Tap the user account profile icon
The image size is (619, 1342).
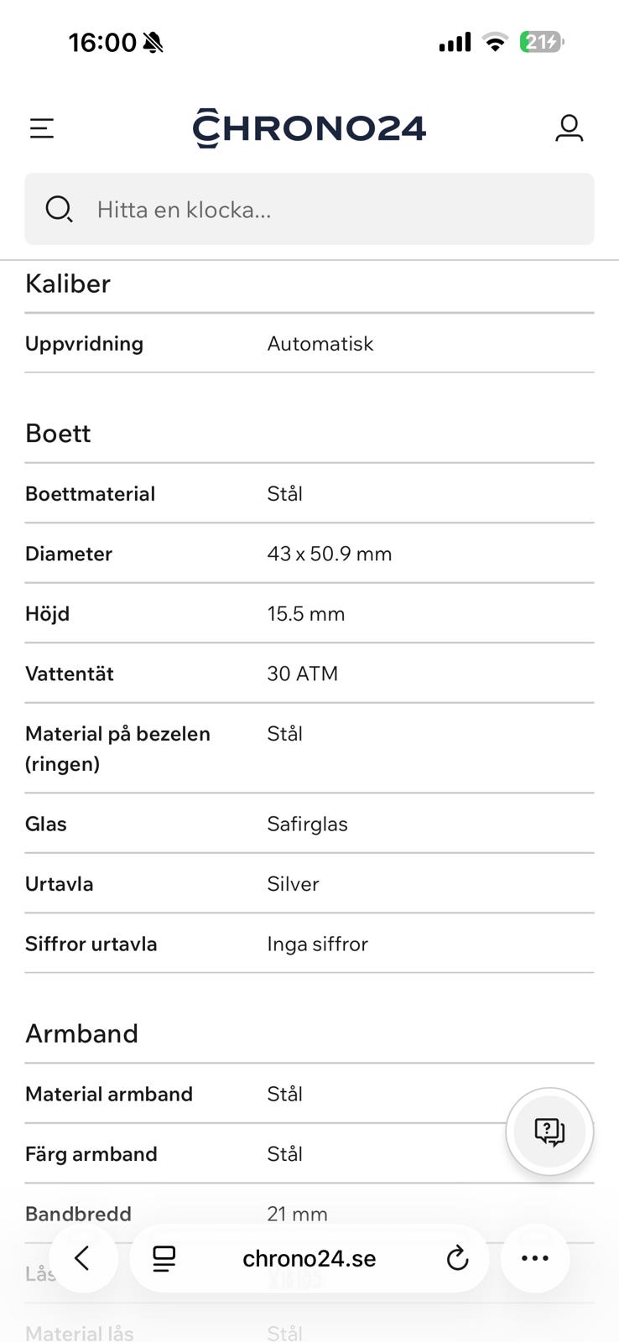pos(569,128)
